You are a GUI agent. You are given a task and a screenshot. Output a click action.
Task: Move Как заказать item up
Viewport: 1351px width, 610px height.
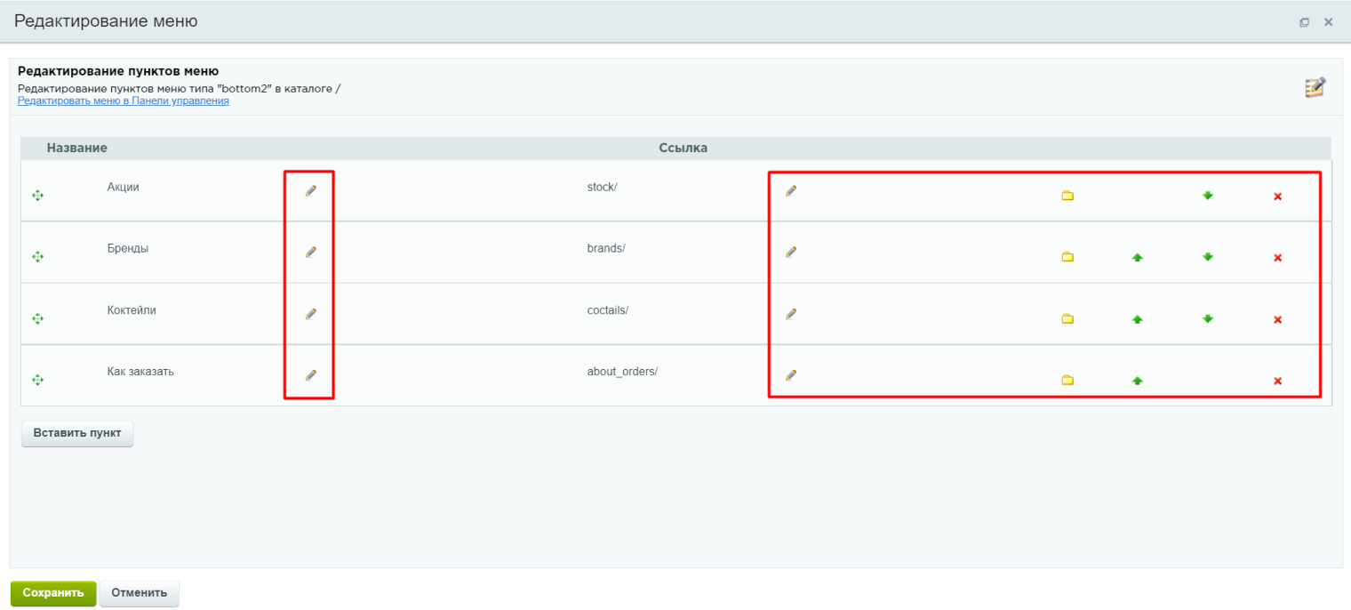[1137, 381]
